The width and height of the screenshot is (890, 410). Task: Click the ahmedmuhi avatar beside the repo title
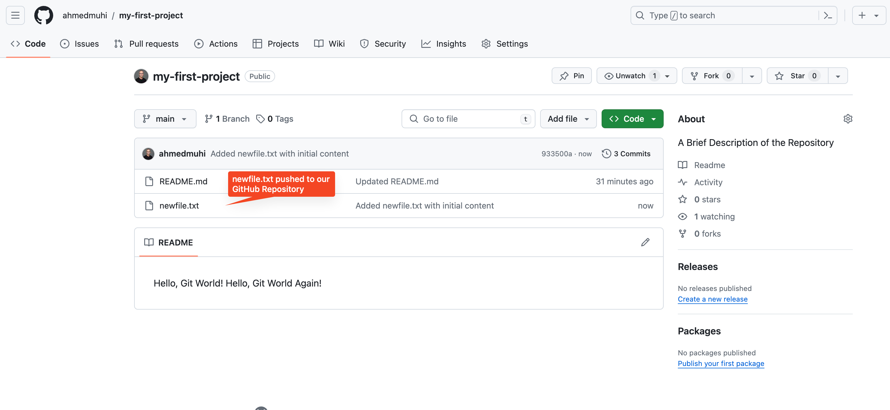click(141, 76)
